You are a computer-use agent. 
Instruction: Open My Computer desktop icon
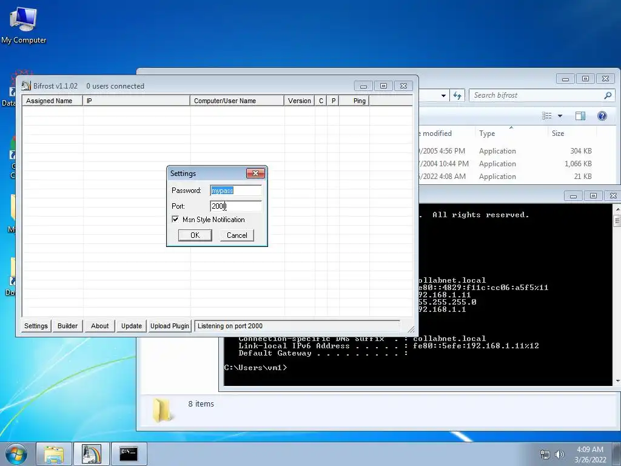(x=24, y=25)
